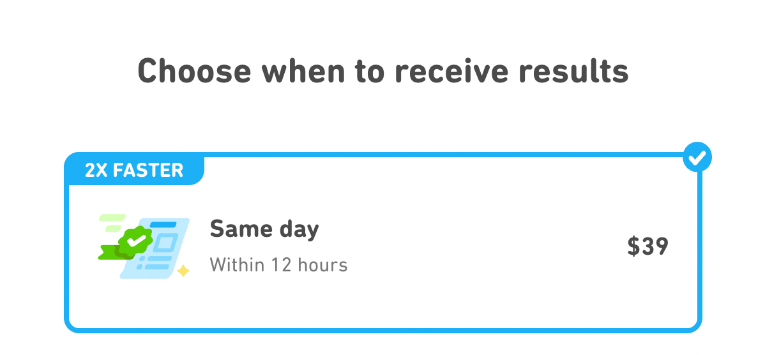Click the word FASTER in the blue tag
This screenshot has height=355, width=765.
[x=148, y=170]
